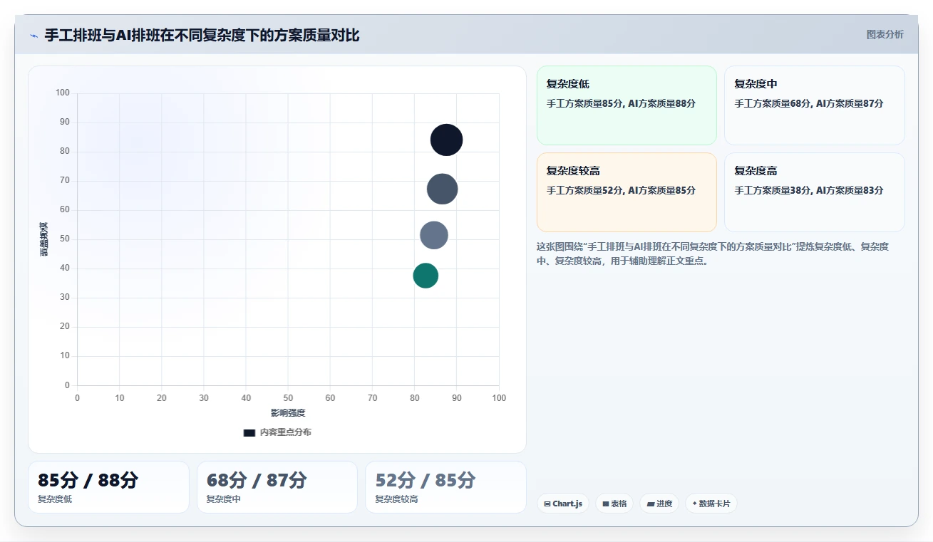The height and width of the screenshot is (542, 933).
Task: Select the 复杂度低 green card
Action: (627, 105)
